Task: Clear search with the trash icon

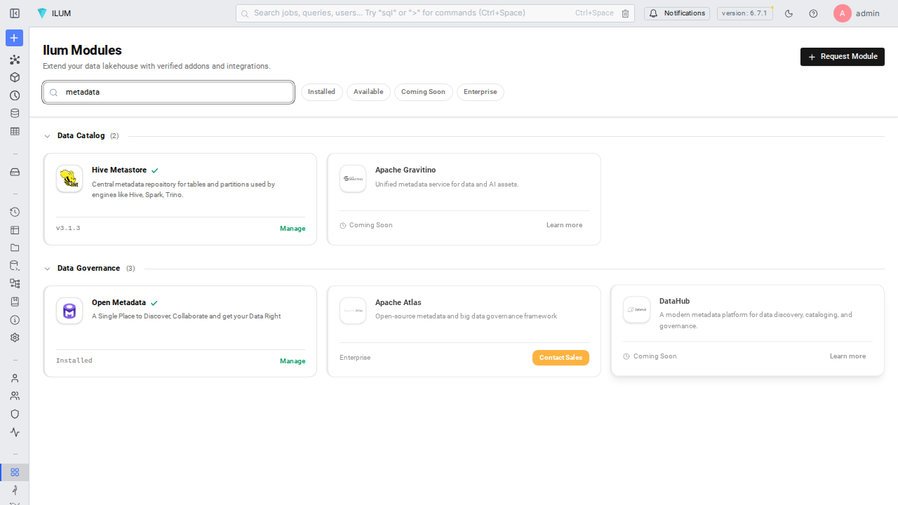Action: pyautogui.click(x=626, y=13)
